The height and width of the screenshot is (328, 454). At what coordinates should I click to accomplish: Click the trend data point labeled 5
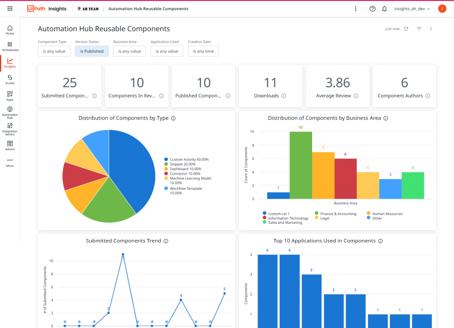pos(225,293)
